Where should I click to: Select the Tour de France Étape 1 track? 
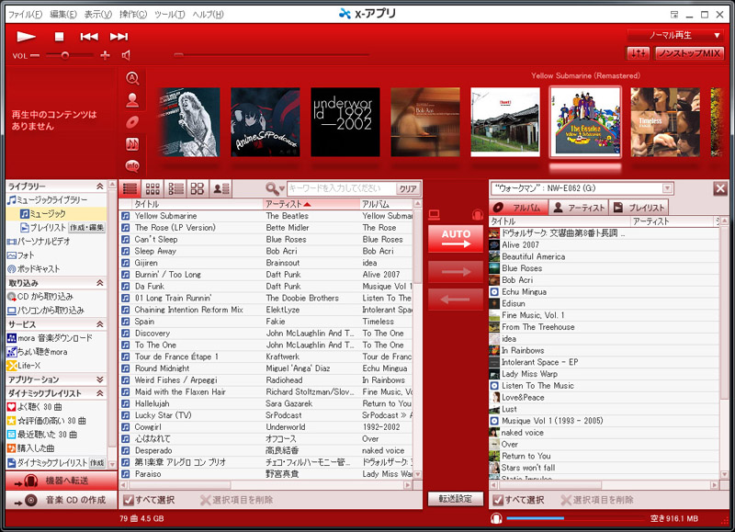(266, 357)
